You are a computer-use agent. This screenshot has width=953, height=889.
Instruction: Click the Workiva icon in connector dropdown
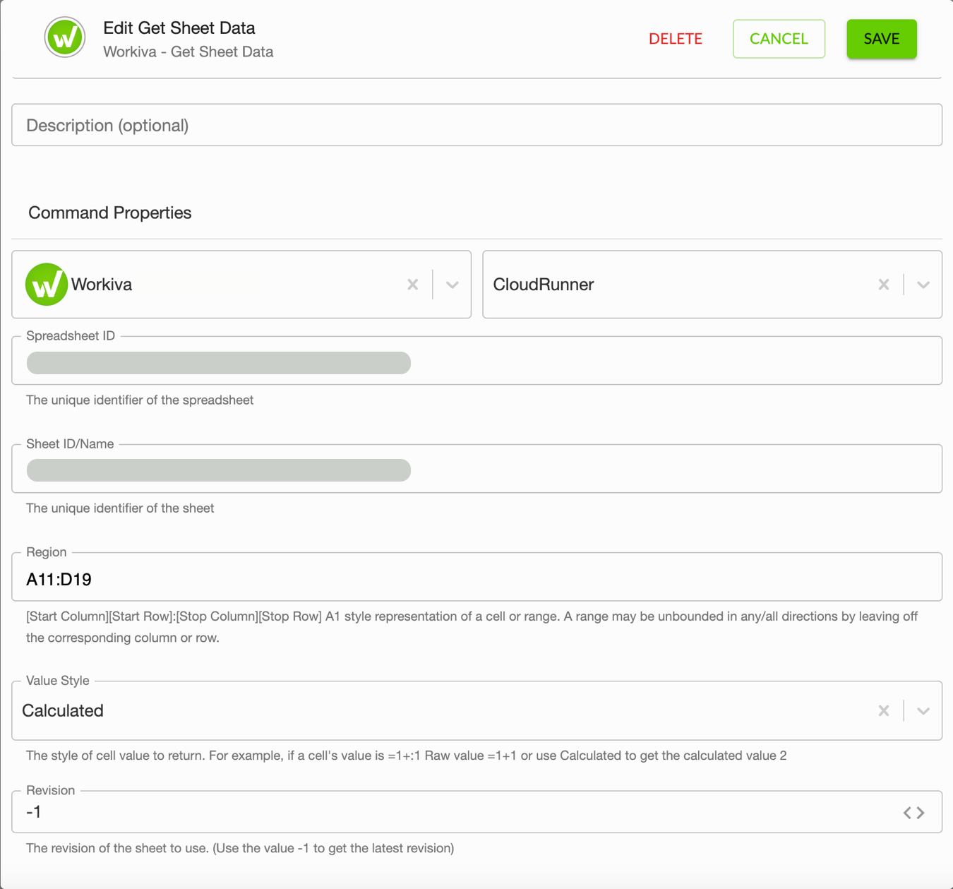[x=47, y=285]
